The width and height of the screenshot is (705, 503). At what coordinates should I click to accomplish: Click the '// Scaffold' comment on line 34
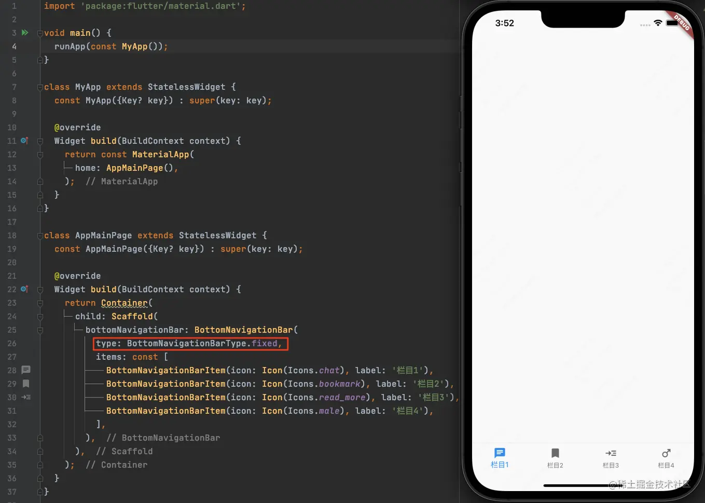tap(124, 451)
